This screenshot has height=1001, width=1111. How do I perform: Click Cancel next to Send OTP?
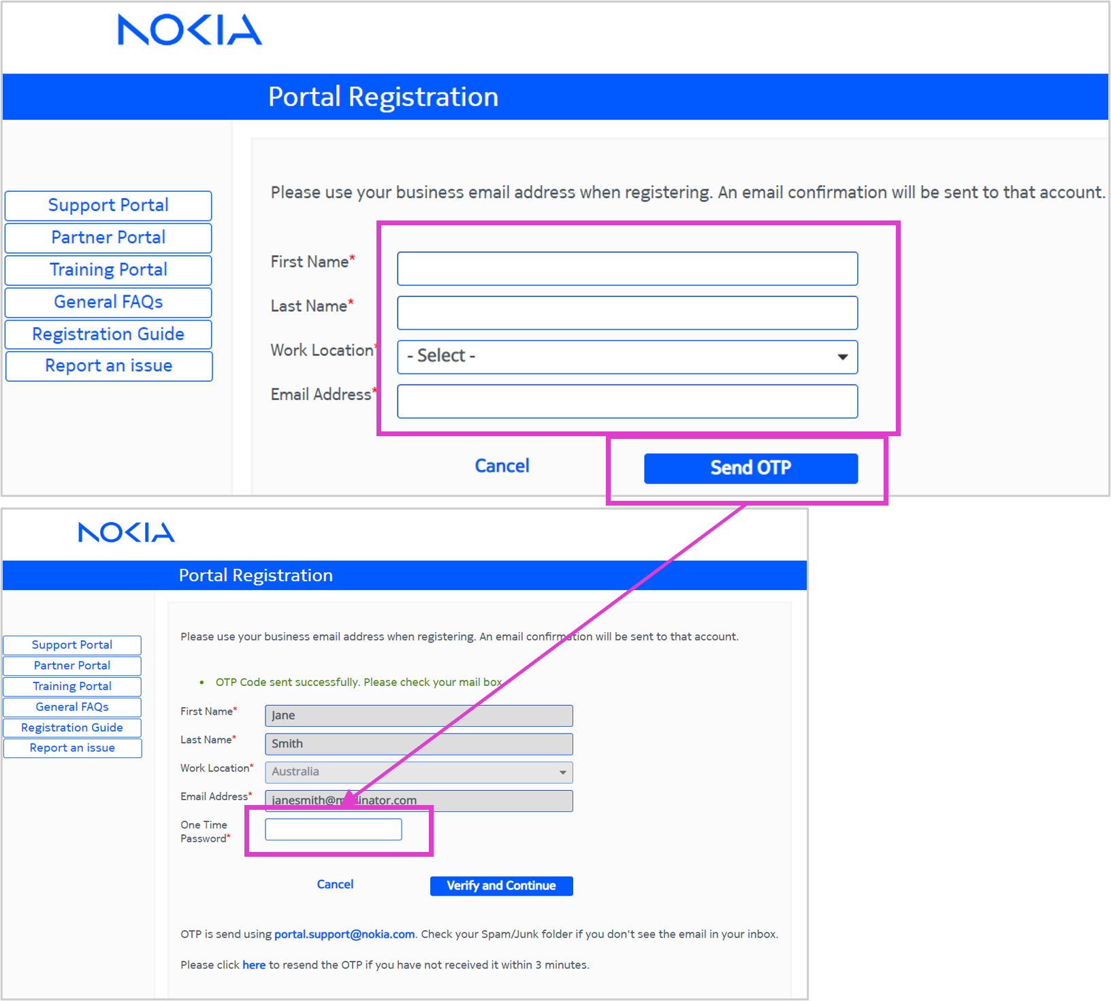(x=502, y=465)
